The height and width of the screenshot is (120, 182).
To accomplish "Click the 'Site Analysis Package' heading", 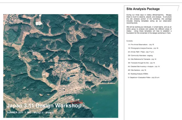I will 143,9.
